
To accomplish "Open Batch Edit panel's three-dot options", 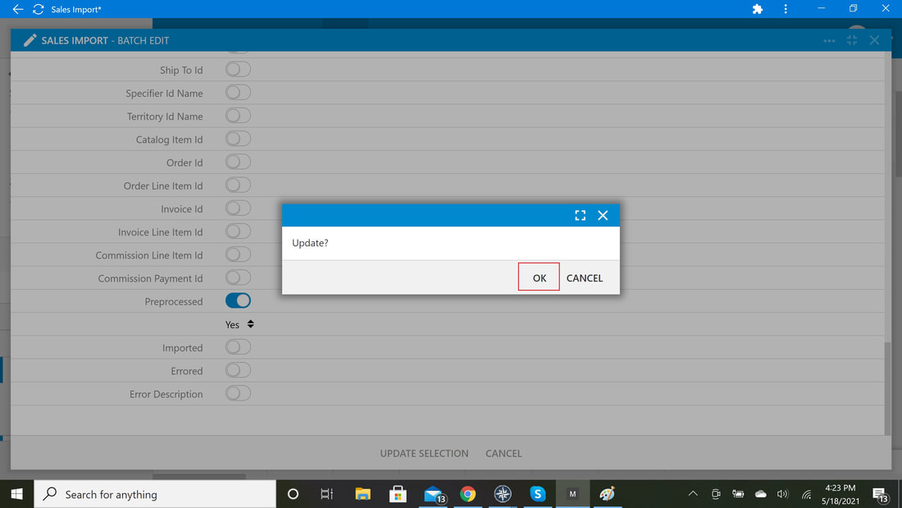I will pos(829,41).
